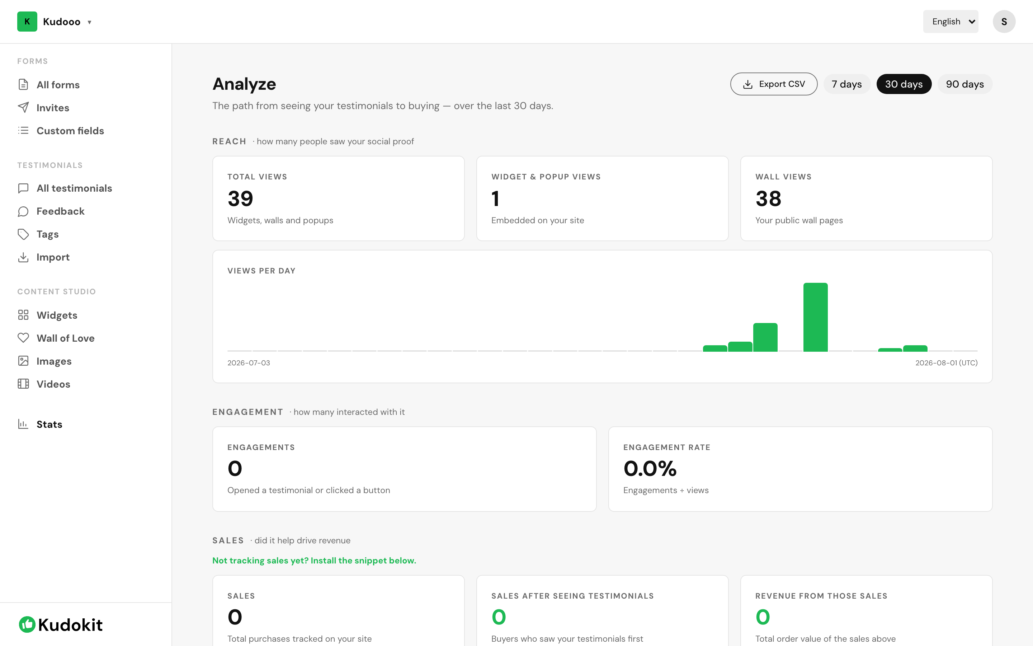
Task: Click the All forms document icon
Action: tap(23, 85)
